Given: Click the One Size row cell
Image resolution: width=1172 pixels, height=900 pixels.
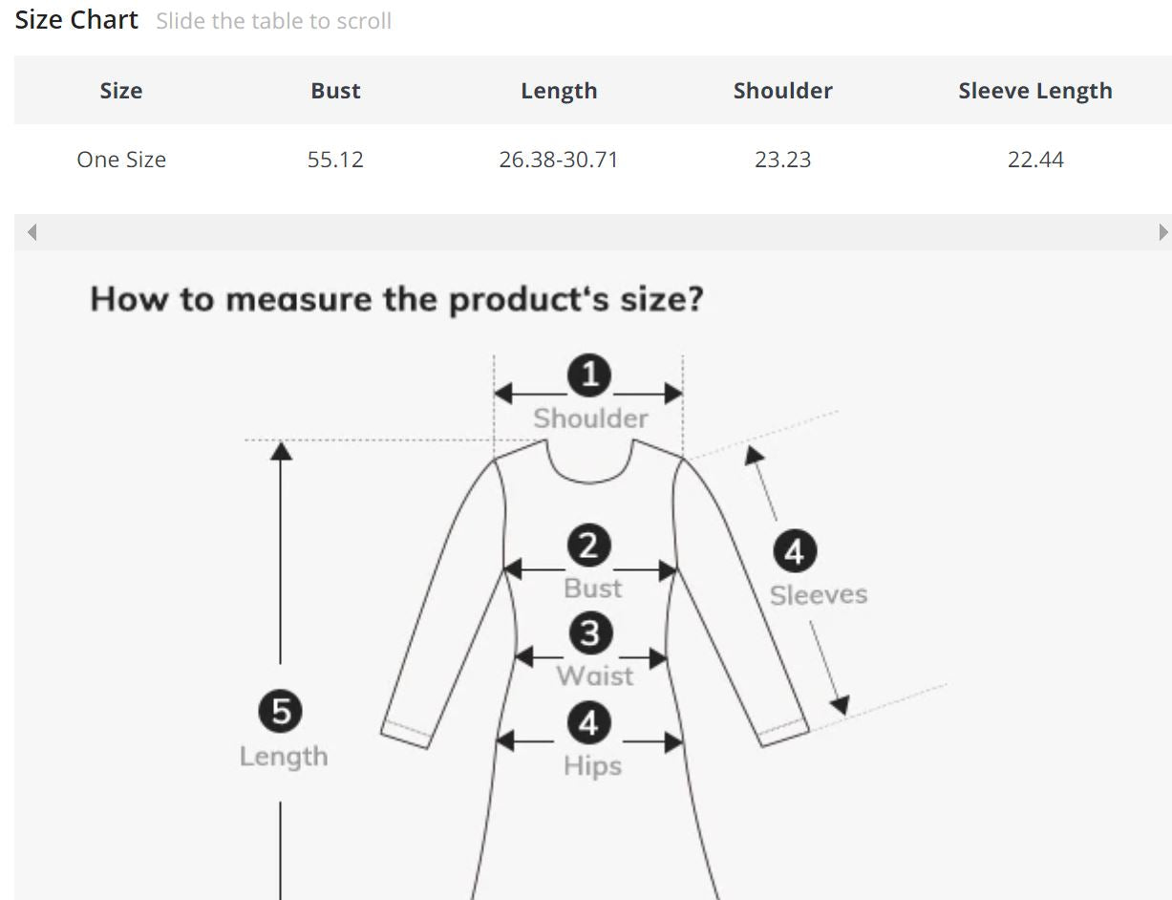Looking at the screenshot, I should 121,160.
